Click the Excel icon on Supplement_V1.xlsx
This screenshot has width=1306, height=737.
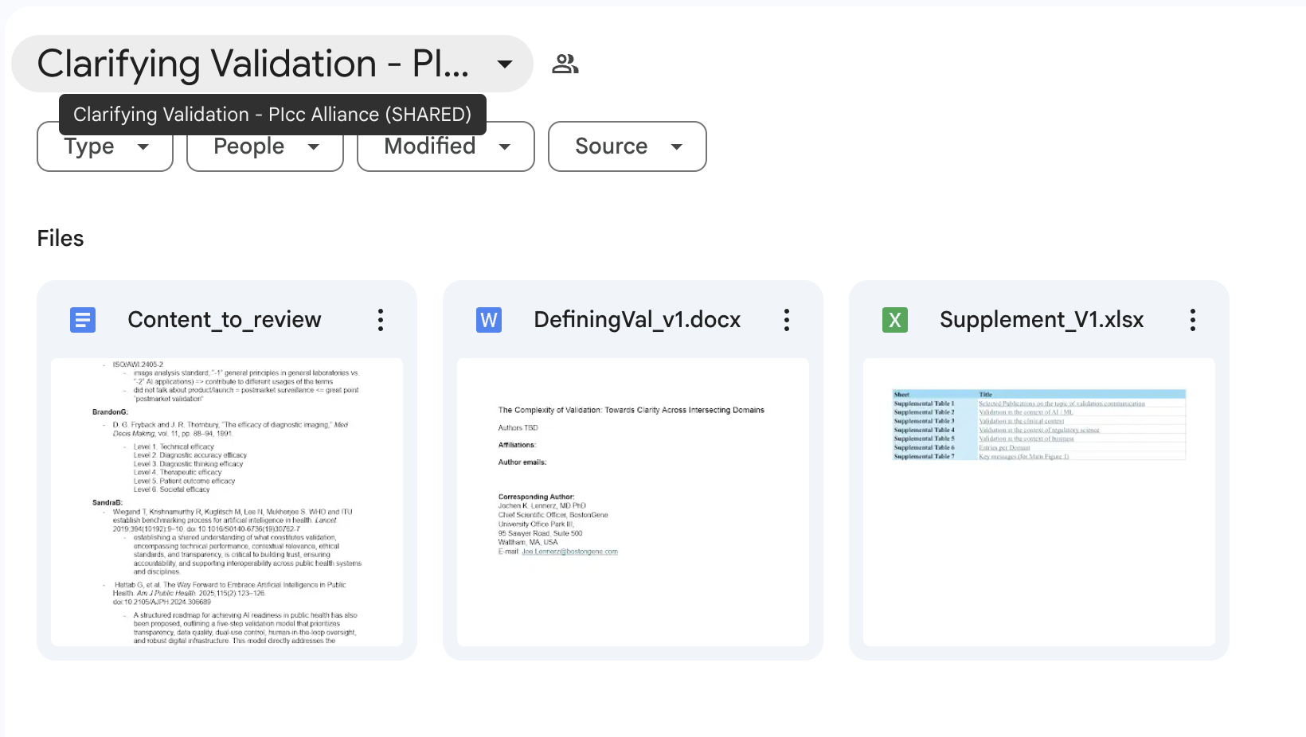click(896, 319)
